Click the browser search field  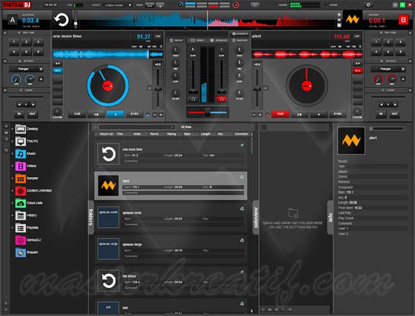pyautogui.click(x=137, y=128)
